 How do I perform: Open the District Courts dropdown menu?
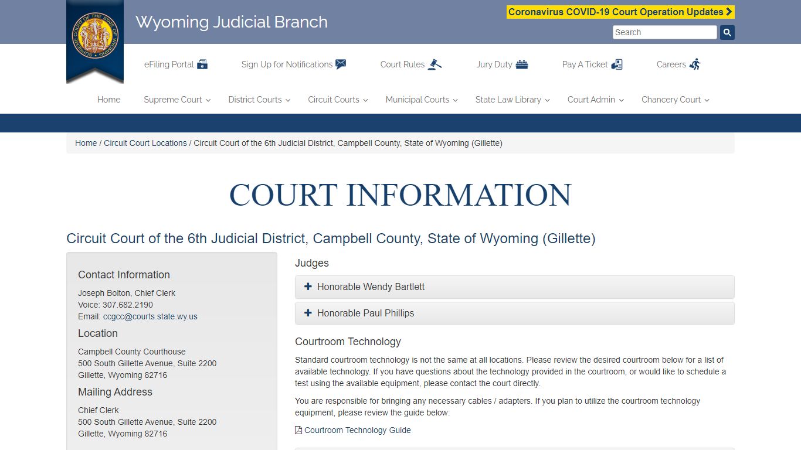[x=259, y=100]
